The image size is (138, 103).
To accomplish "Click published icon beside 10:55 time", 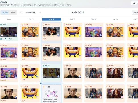I will pyautogui.click(x=44, y=66).
